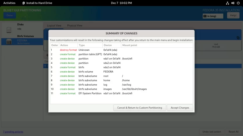Open the Install to Hard Drive app menu
Viewport: 243px width, 136px height.
37,3
